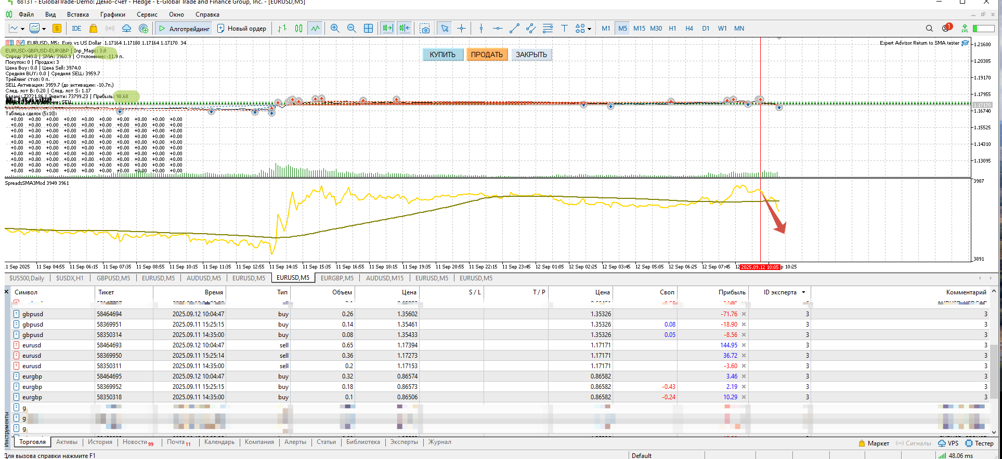Sort trades by the Прибыль column

732,292
